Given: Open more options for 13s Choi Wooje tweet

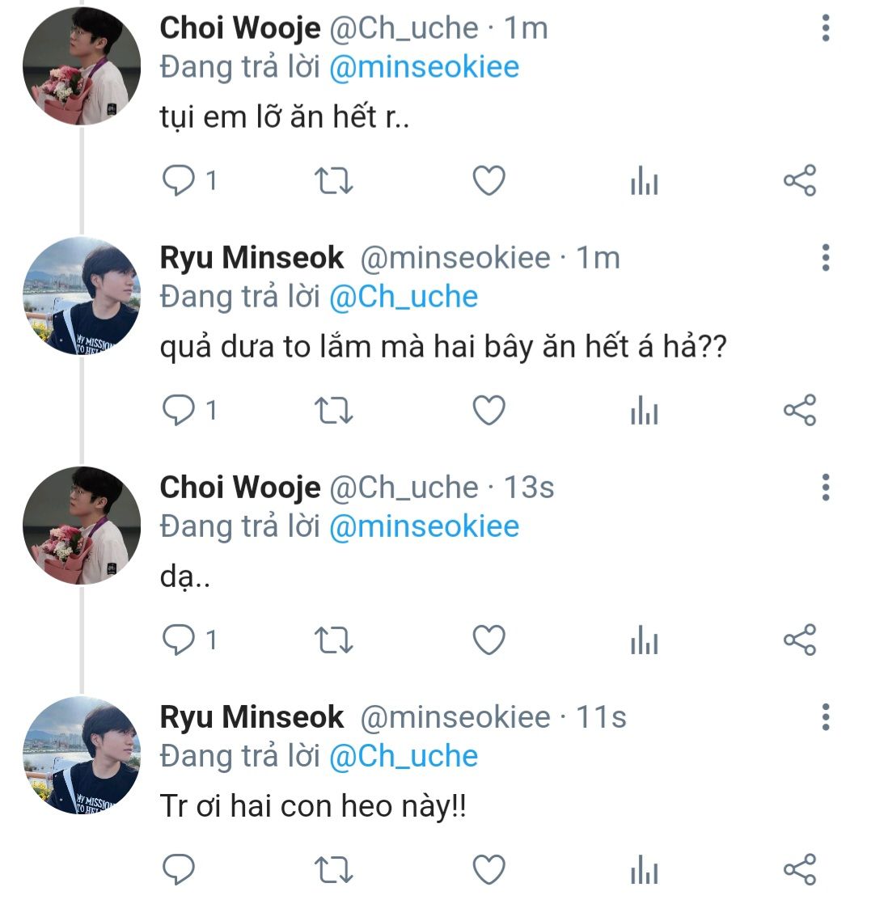Looking at the screenshot, I should click(826, 488).
